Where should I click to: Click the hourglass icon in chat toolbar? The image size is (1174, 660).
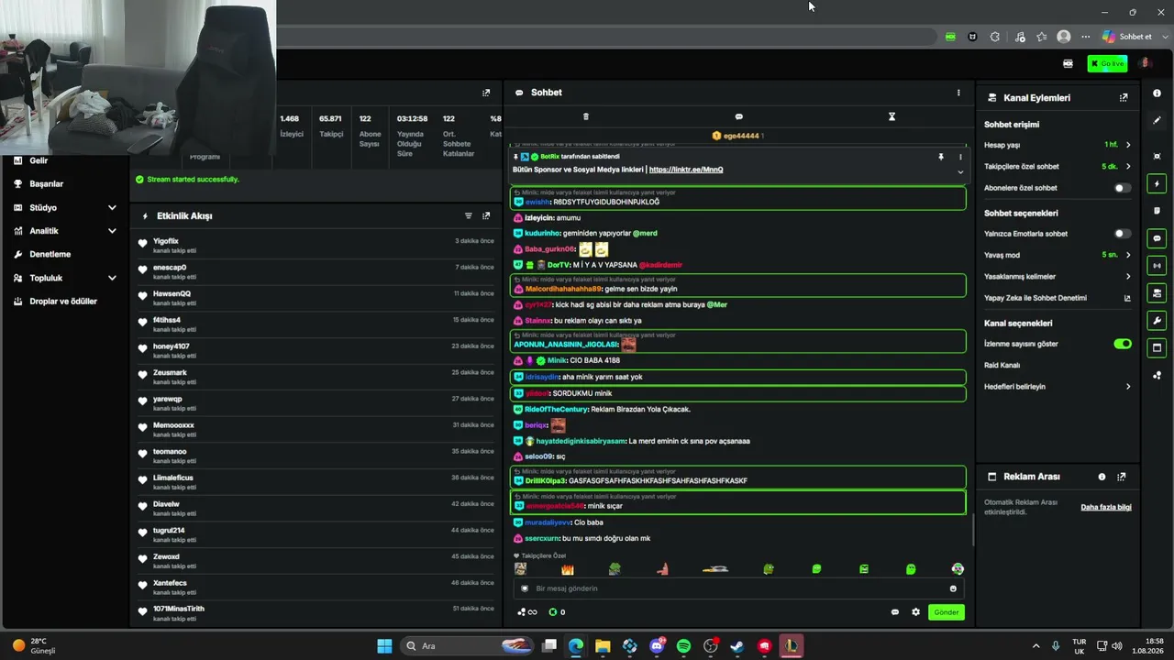(892, 116)
